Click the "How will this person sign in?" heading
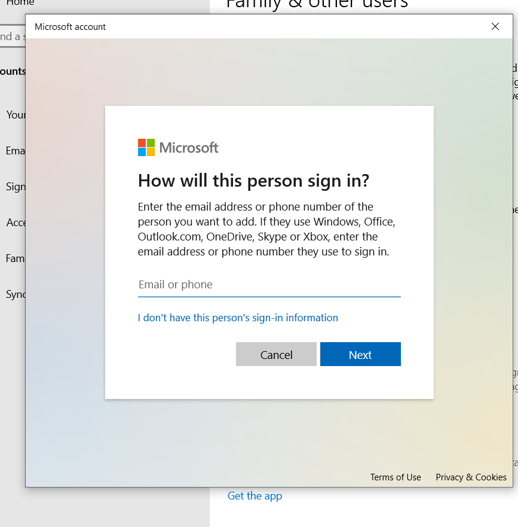Viewport: 518px width, 527px height. (253, 181)
